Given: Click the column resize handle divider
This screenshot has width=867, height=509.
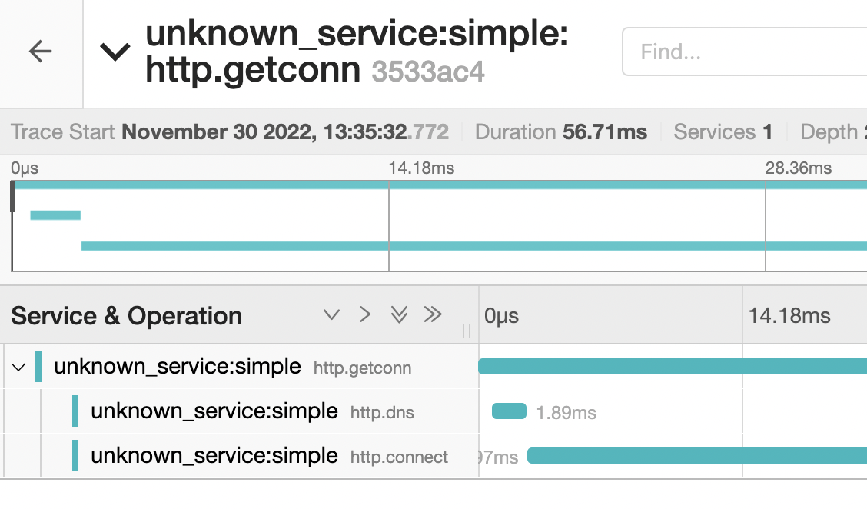Looking at the screenshot, I should [467, 332].
